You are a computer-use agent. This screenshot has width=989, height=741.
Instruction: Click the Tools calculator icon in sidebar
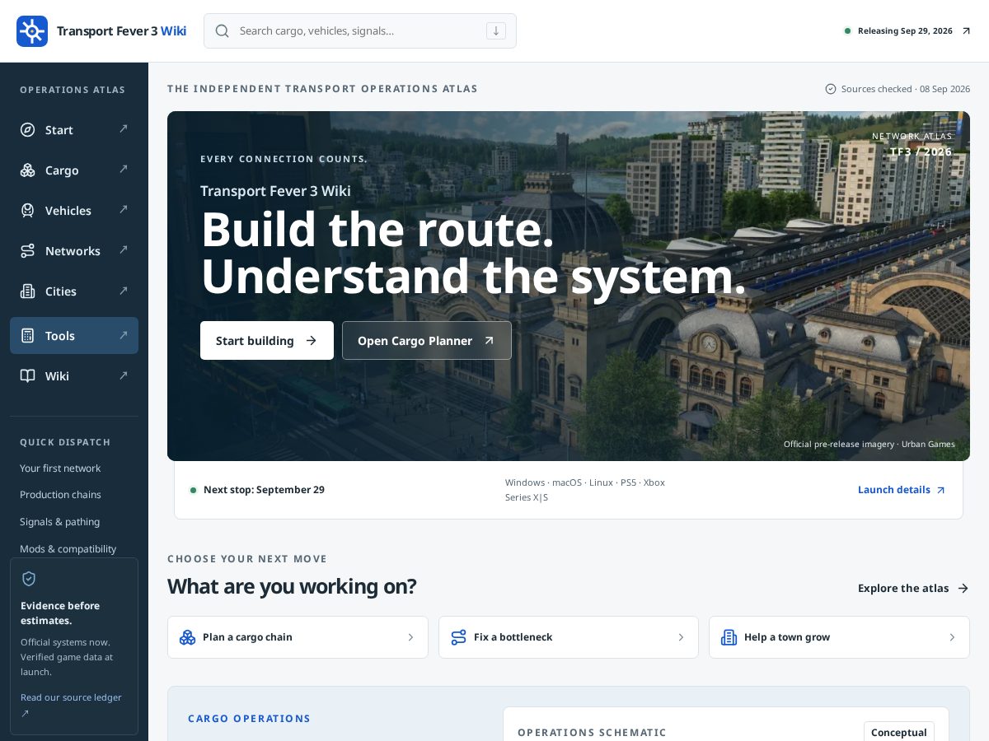point(28,336)
